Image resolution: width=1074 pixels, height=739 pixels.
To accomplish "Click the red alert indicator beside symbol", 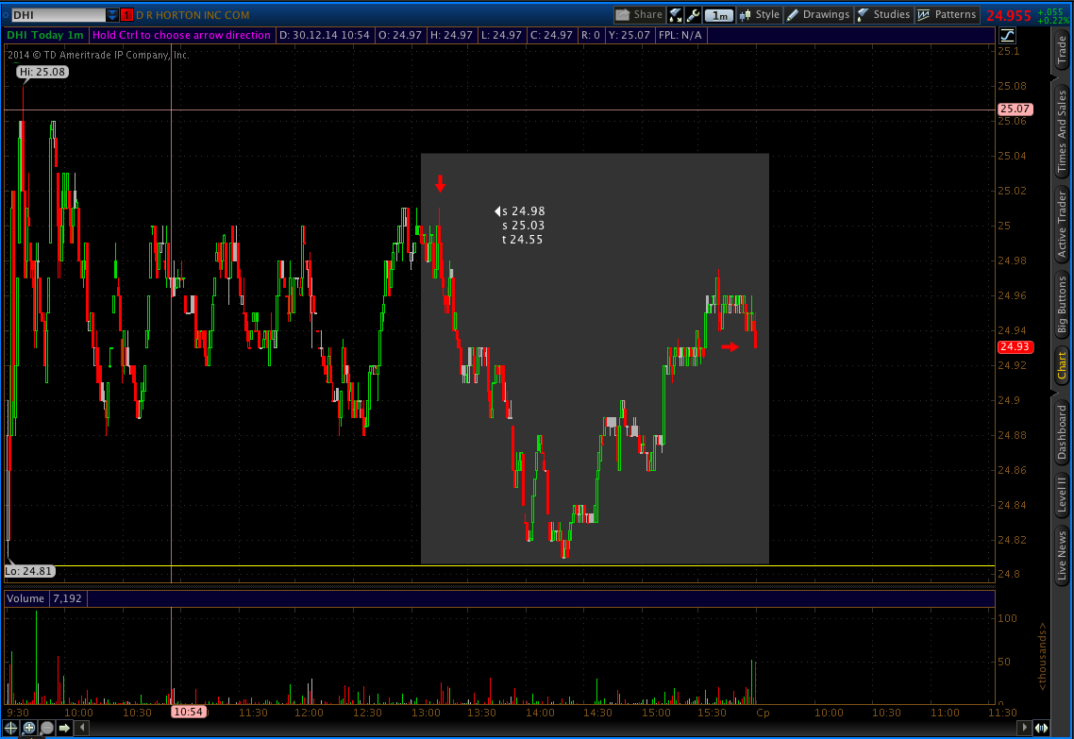I will coord(126,15).
